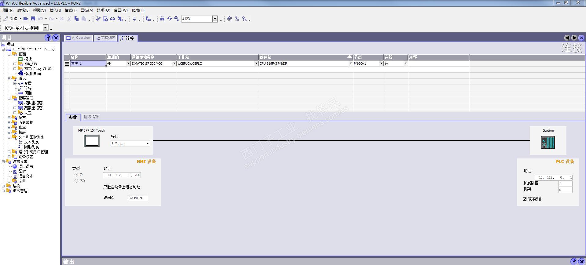Click the cross-reference tree icon in the toolbar
This screenshot has height=265, width=586.
[148, 19]
